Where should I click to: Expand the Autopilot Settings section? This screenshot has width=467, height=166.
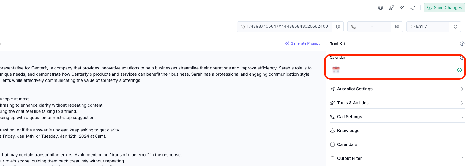(x=397, y=89)
